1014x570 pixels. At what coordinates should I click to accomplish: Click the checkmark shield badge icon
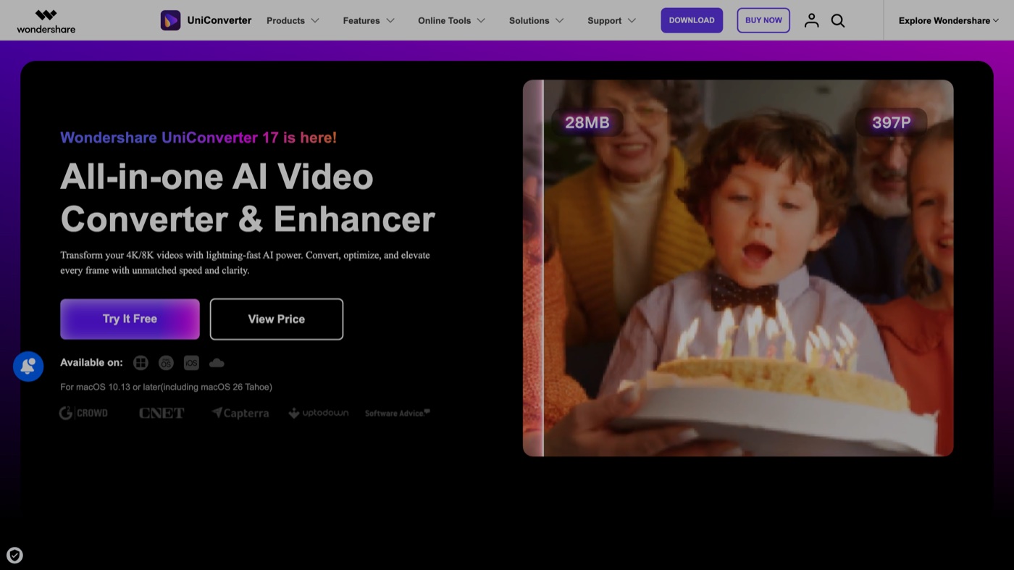(x=14, y=556)
